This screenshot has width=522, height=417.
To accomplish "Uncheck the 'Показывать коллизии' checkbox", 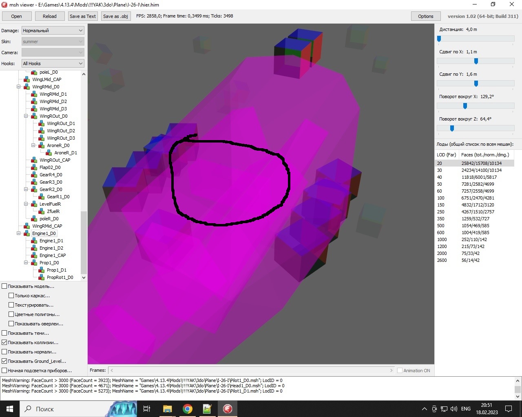I will [x=4, y=342].
